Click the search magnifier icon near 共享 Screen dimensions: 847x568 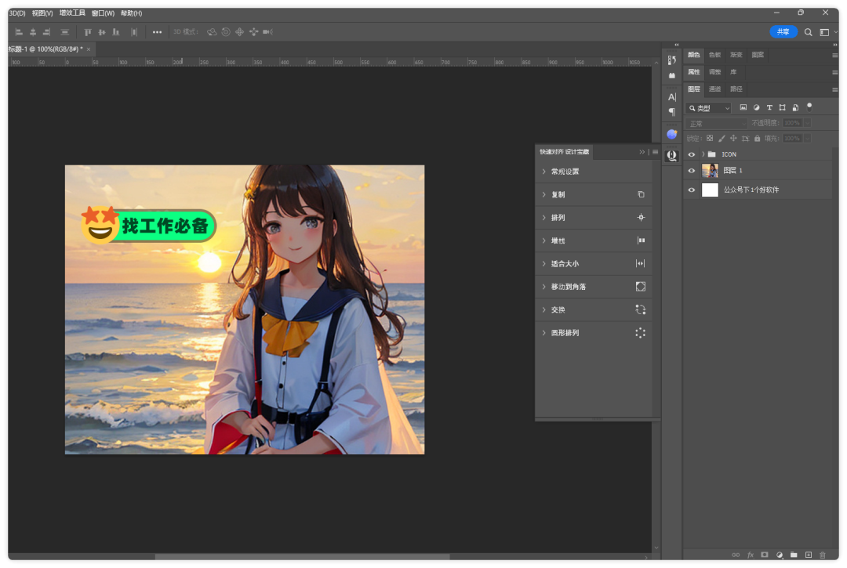[x=809, y=32]
